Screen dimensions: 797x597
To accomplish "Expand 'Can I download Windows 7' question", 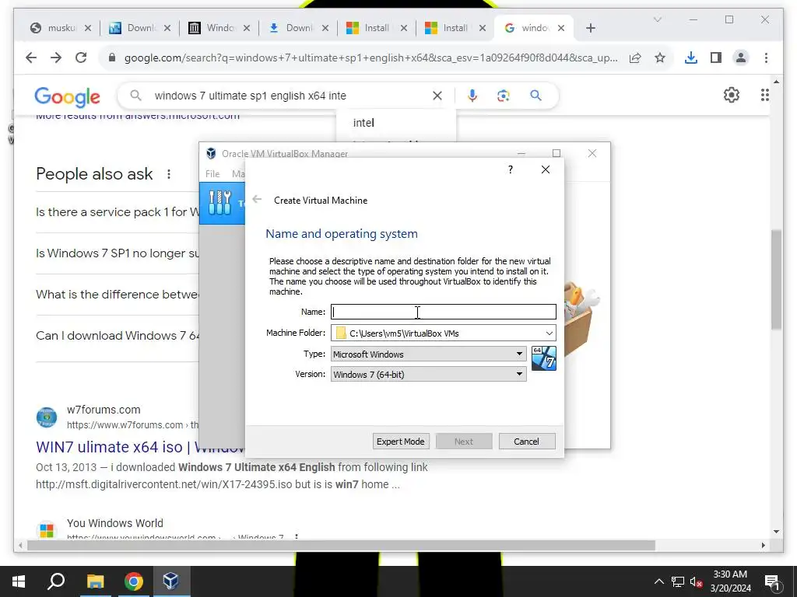I will click(118, 336).
